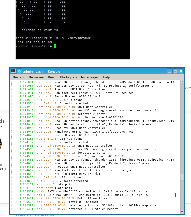The width and height of the screenshot is (191, 217).
Task: Open the Bladwijzers menu
Action: 69,77
